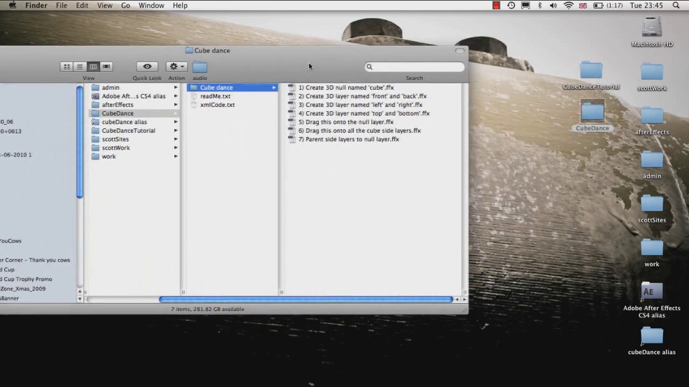This screenshot has height=387, width=689.
Task: Open the File menu
Action: tap(61, 5)
